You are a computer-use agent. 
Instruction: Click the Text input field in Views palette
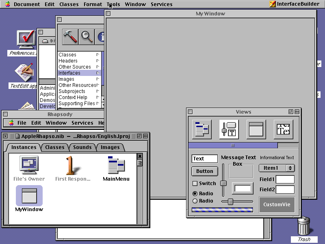click(205, 159)
